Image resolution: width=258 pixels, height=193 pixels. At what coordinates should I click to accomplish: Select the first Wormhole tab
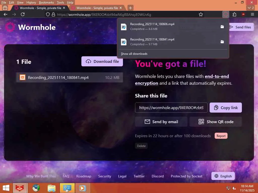click(x=40, y=8)
